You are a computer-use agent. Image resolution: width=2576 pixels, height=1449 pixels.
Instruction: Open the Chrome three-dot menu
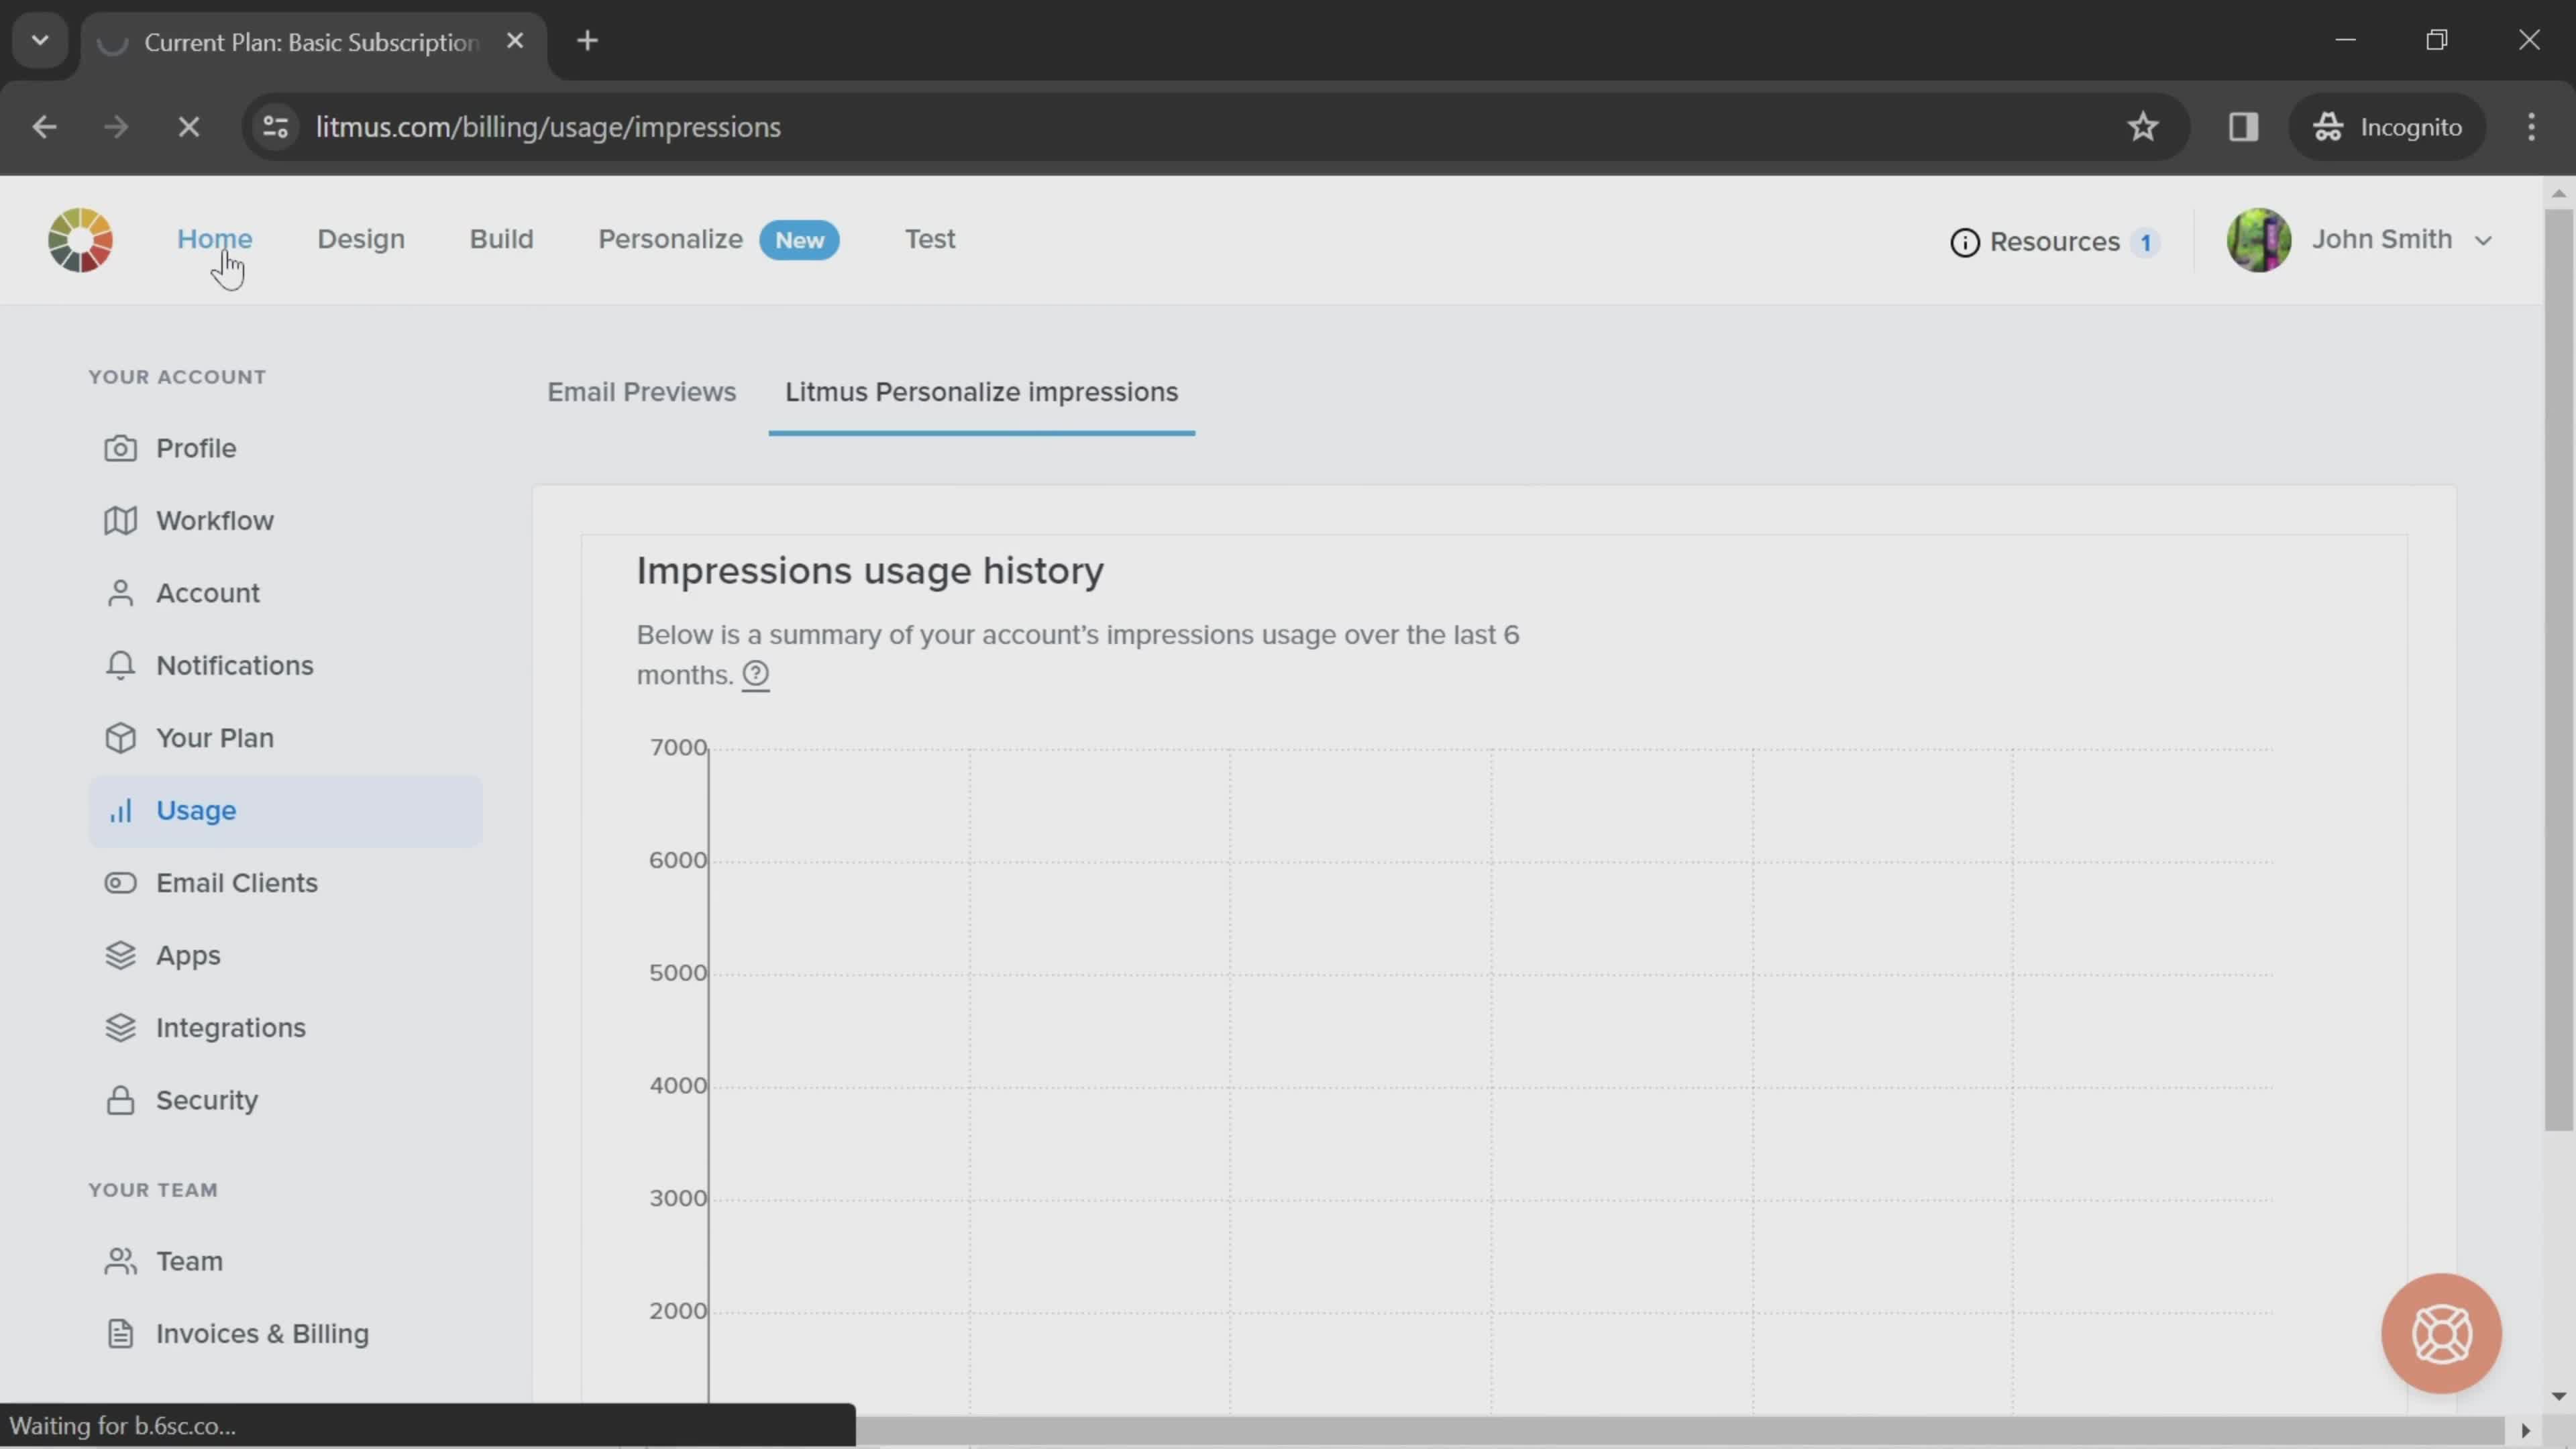pos(2531,127)
